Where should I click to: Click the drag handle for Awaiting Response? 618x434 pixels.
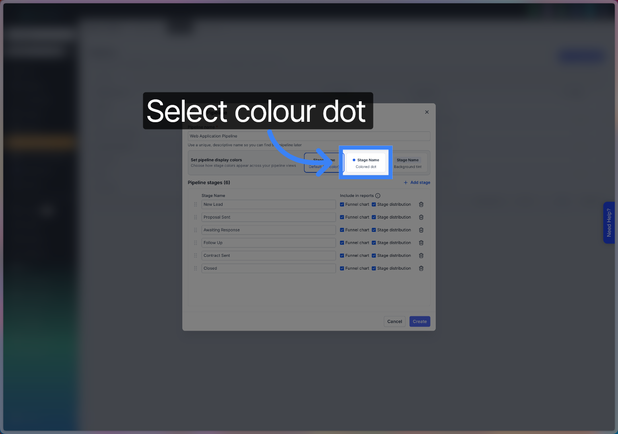(196, 230)
